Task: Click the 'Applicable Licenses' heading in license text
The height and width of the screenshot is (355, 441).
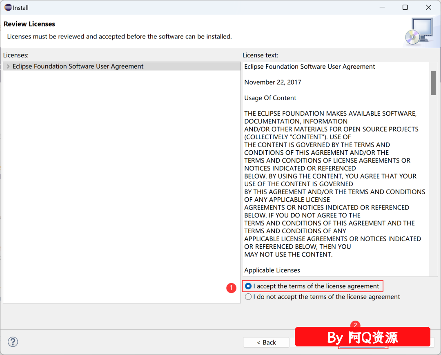Action: click(x=272, y=270)
